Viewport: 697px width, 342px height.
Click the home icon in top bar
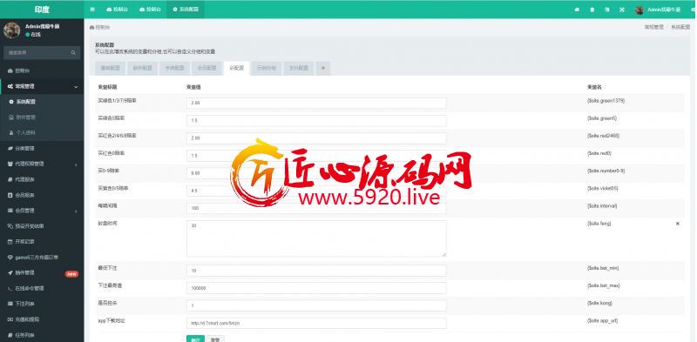pos(577,10)
